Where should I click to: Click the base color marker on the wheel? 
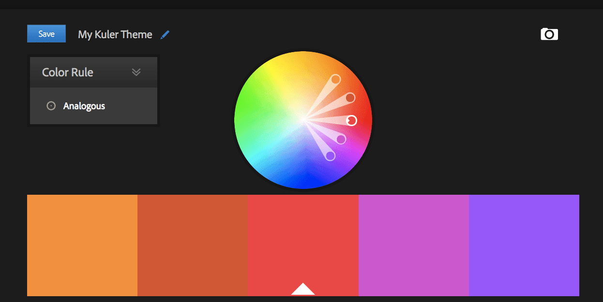[x=351, y=120]
